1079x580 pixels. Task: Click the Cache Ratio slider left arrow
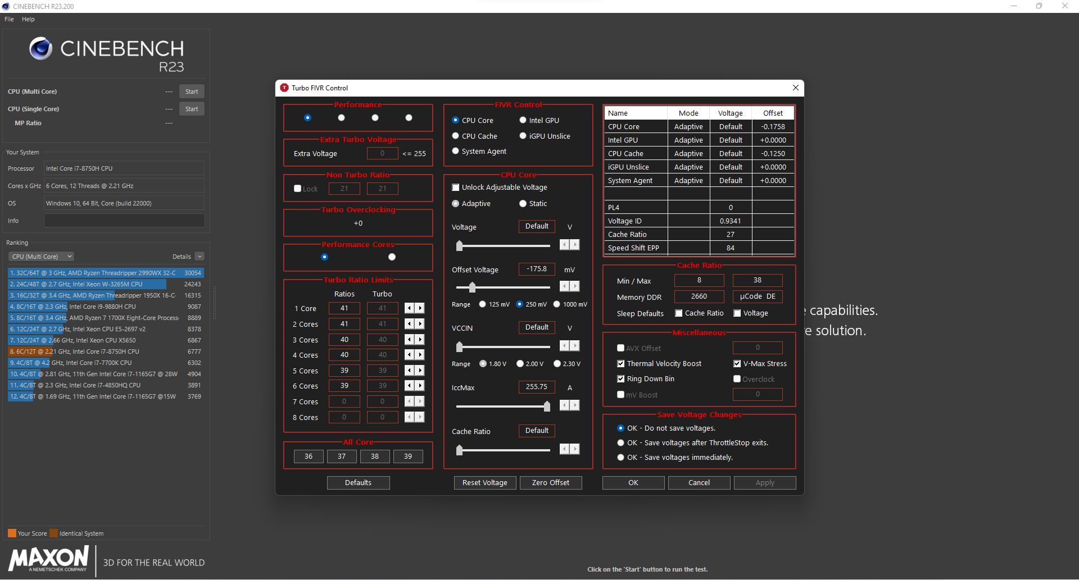click(564, 449)
